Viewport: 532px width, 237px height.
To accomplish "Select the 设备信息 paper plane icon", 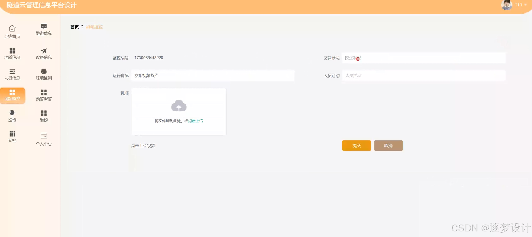I will point(44,51).
